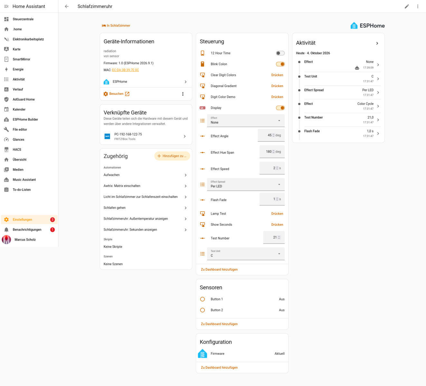Go back using the arrow icon
This screenshot has height=386, width=426.
pyautogui.click(x=67, y=6)
